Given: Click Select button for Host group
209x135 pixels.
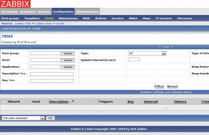Looking at the screenshot, I should 68,54.
